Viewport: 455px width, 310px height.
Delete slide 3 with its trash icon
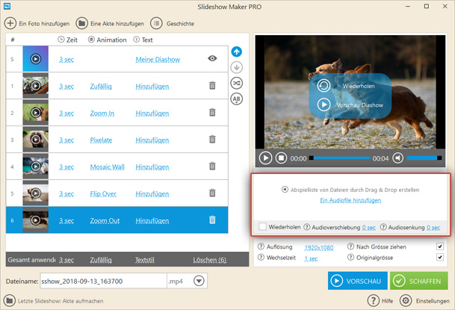click(212, 139)
